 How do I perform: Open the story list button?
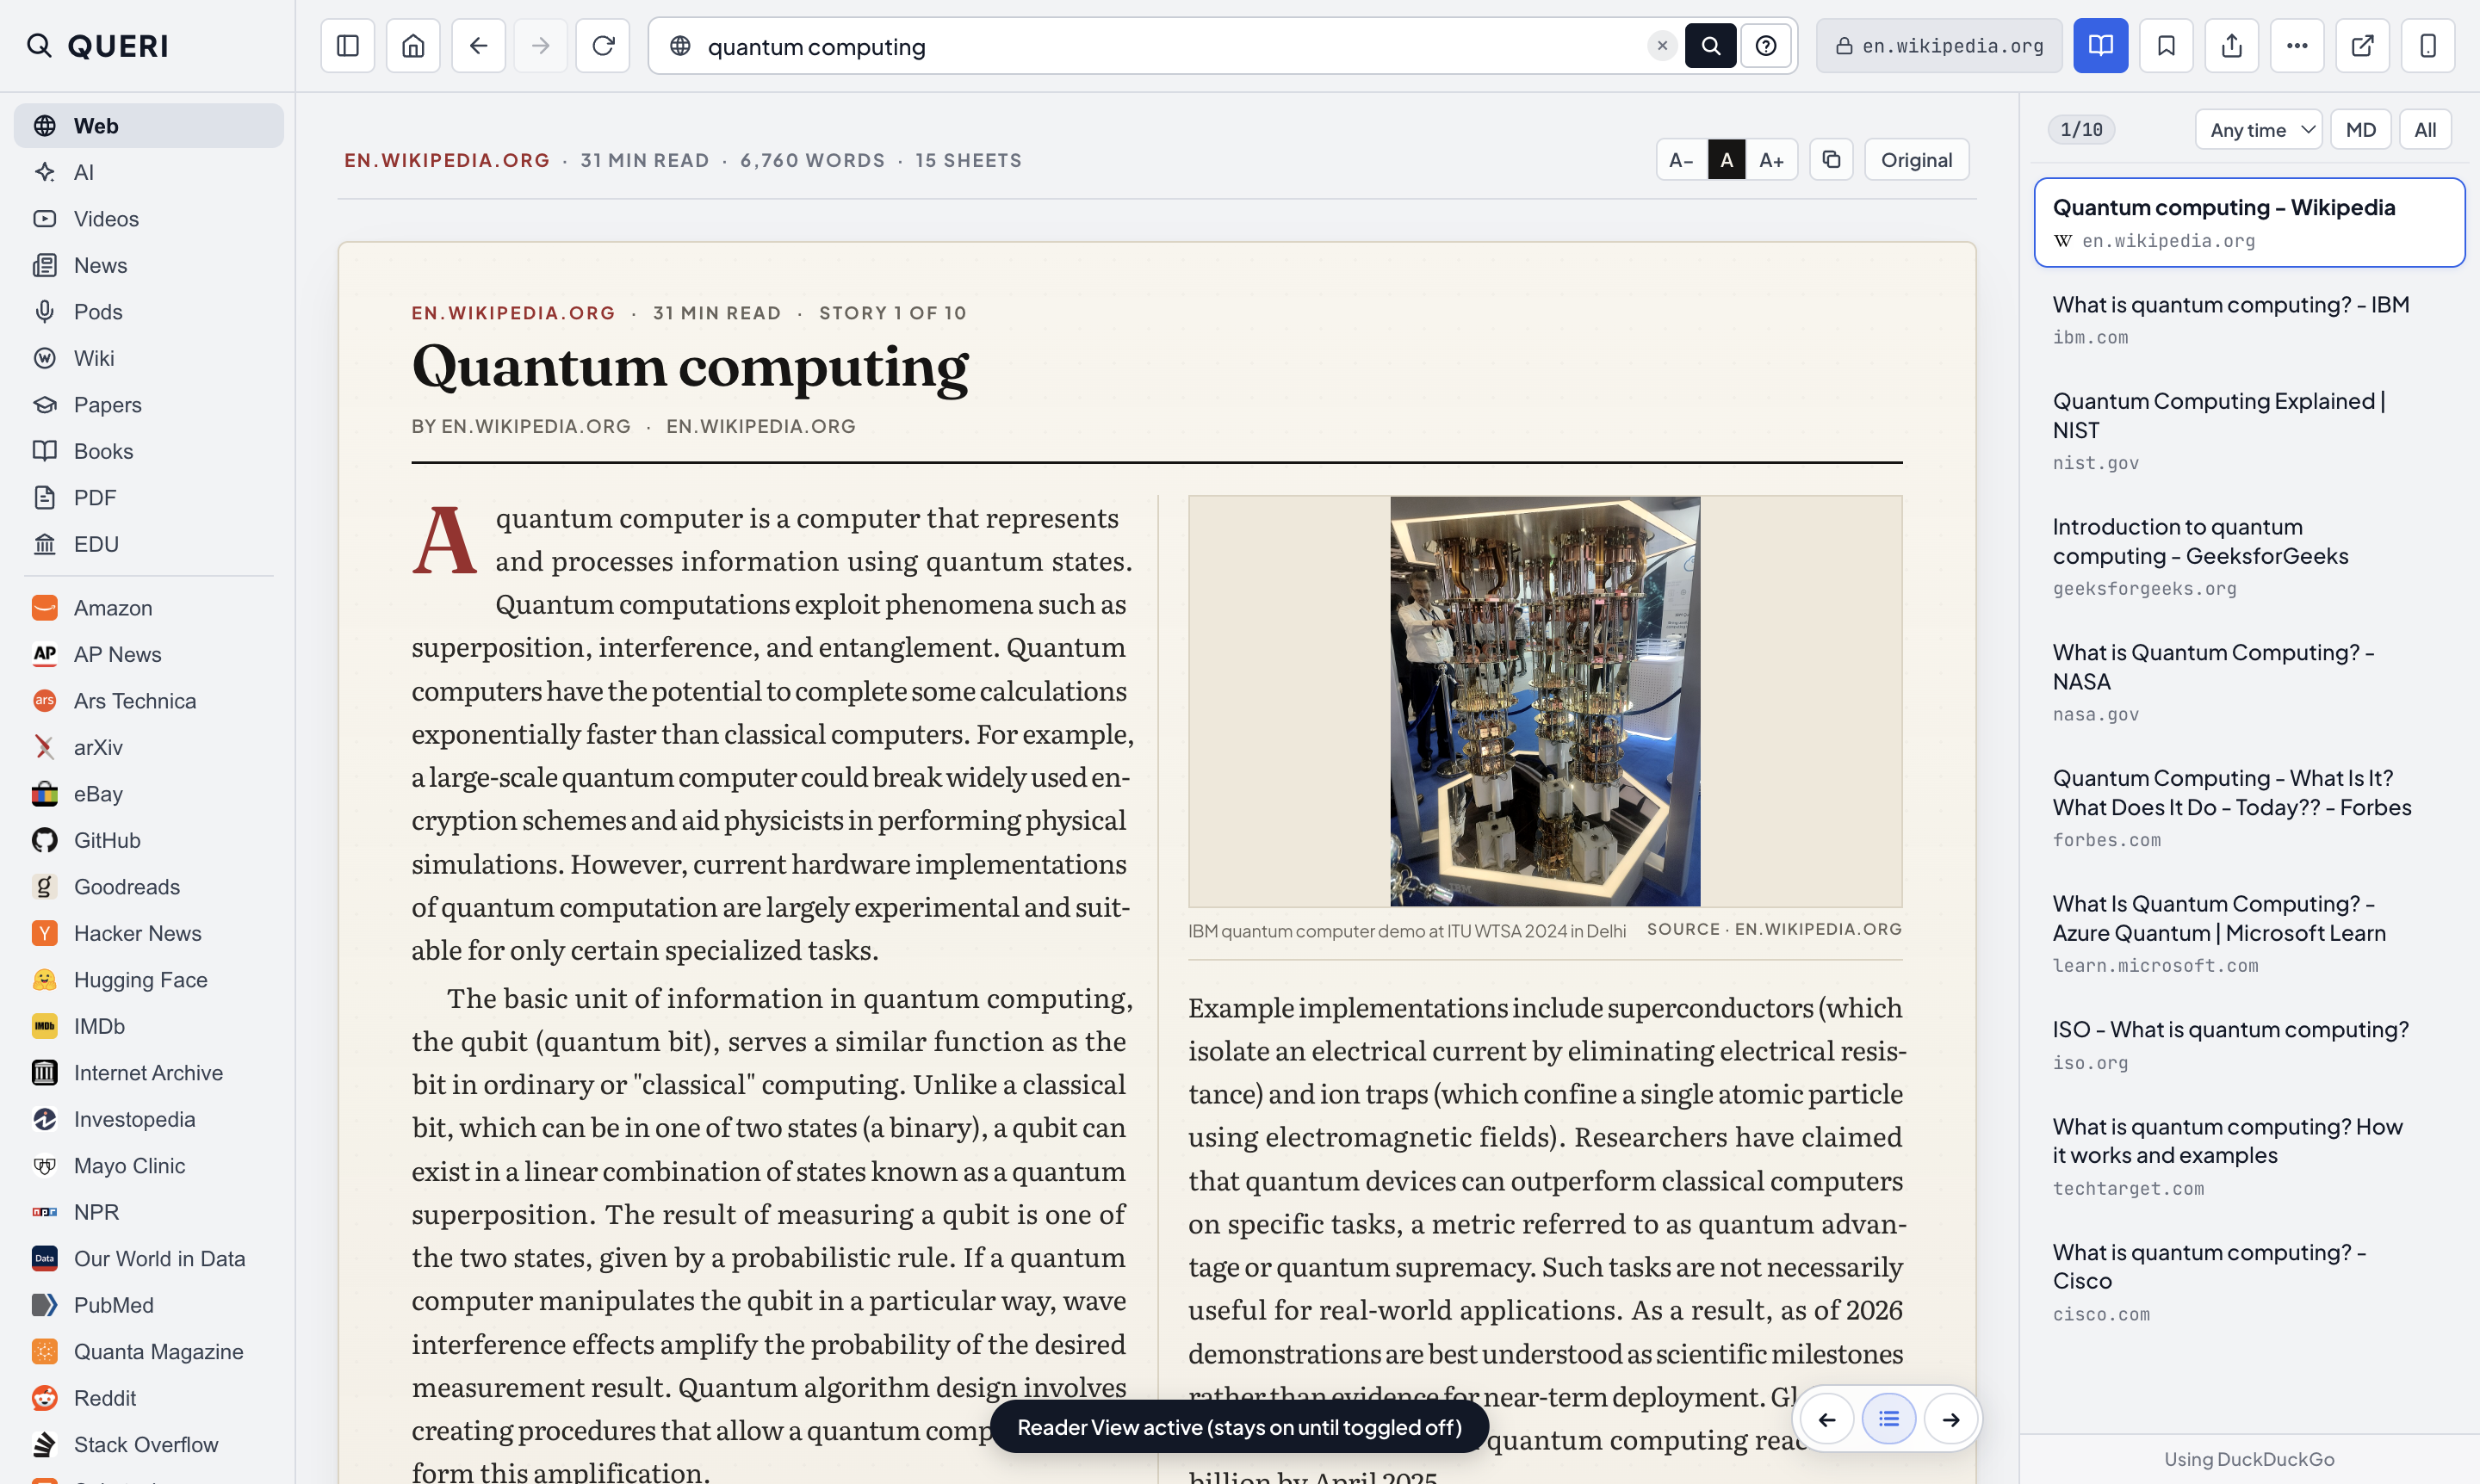click(1888, 1419)
